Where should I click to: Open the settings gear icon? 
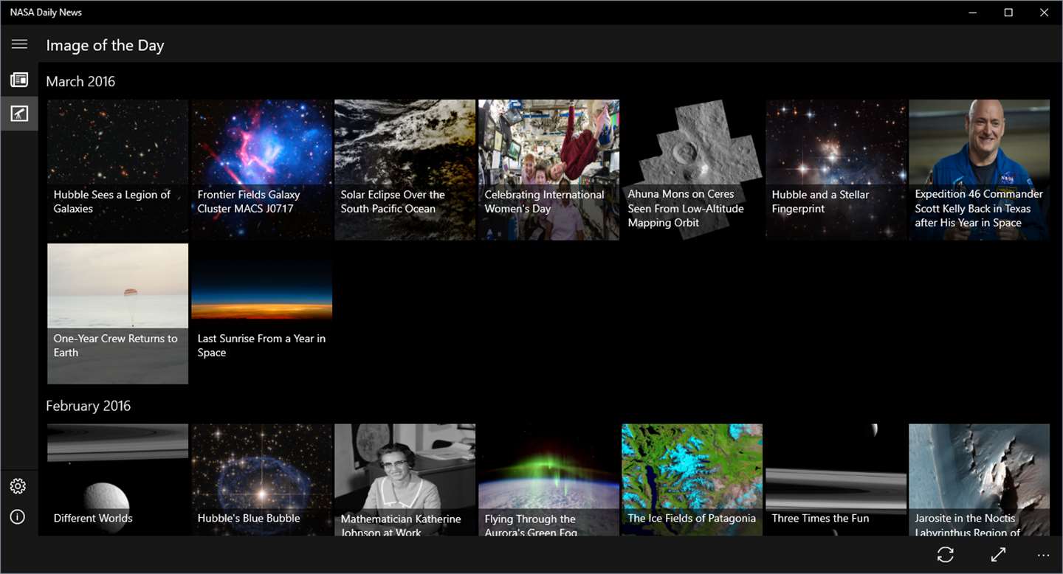click(x=18, y=486)
